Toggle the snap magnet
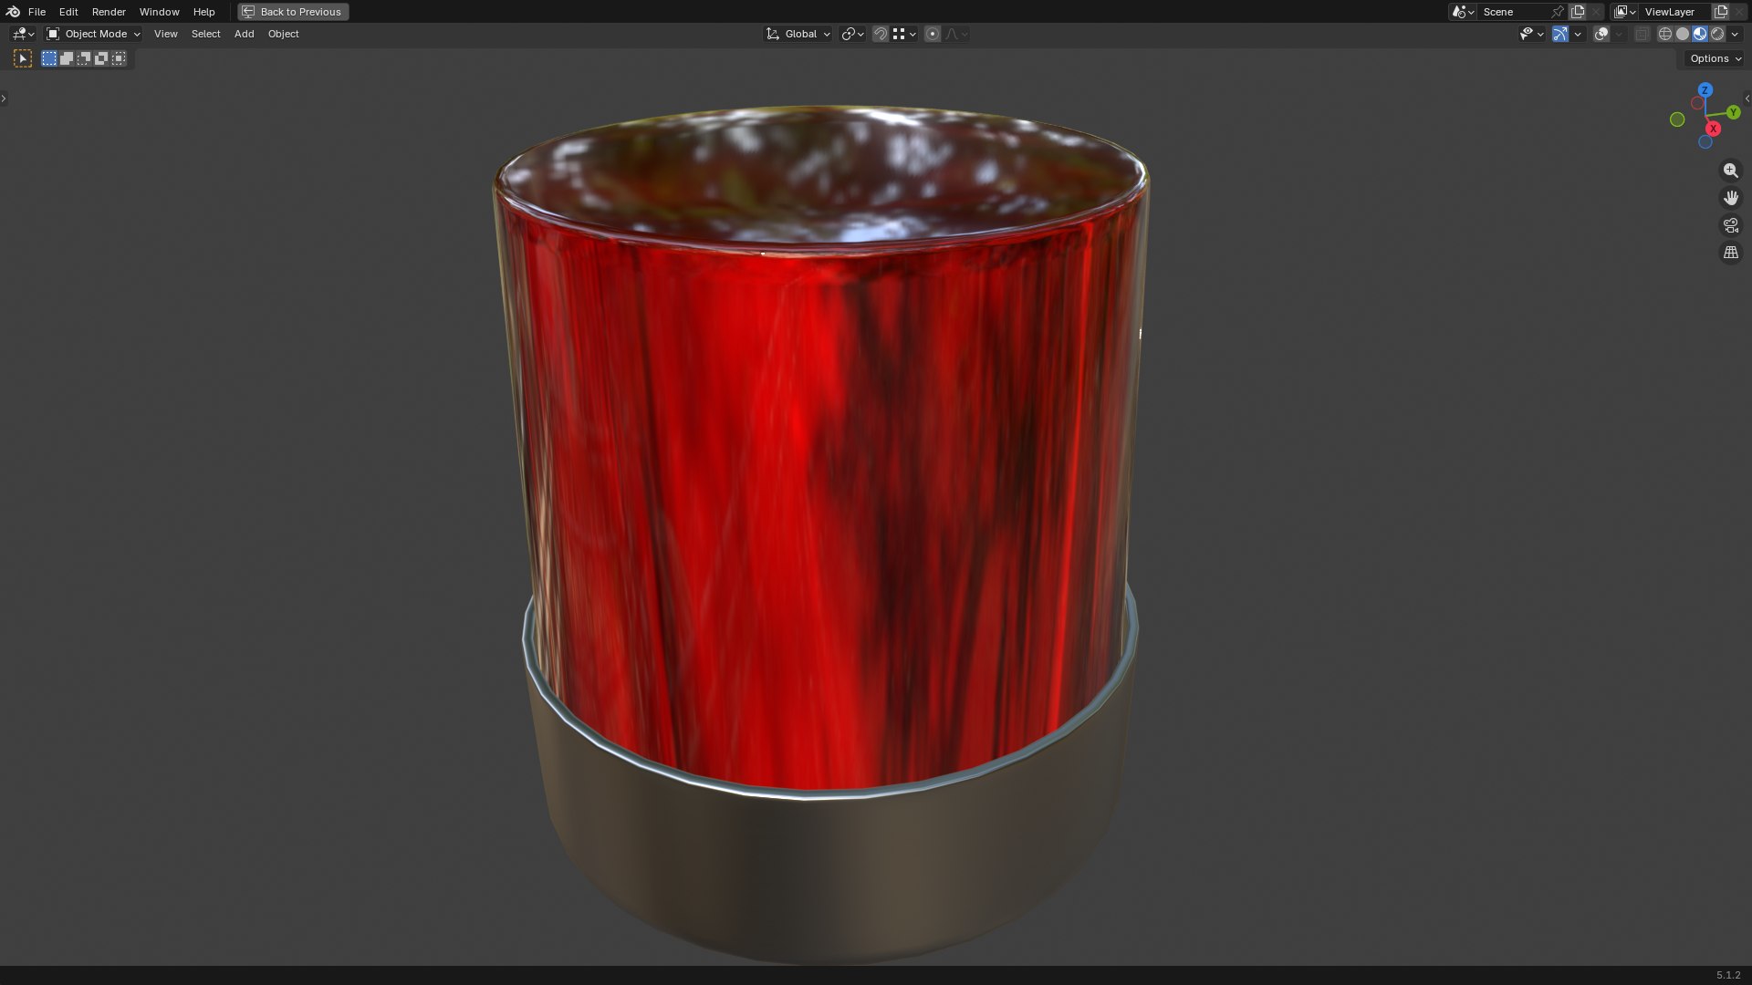The width and height of the screenshot is (1752, 985). tap(881, 34)
